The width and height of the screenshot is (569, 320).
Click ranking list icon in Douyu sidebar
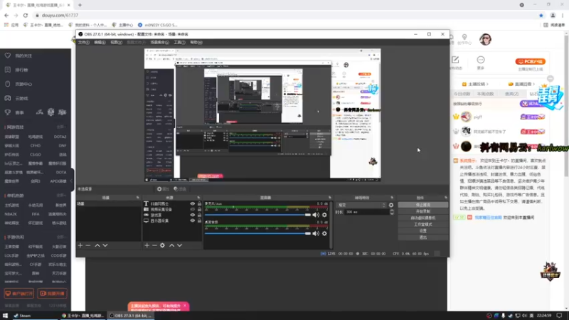[8, 70]
